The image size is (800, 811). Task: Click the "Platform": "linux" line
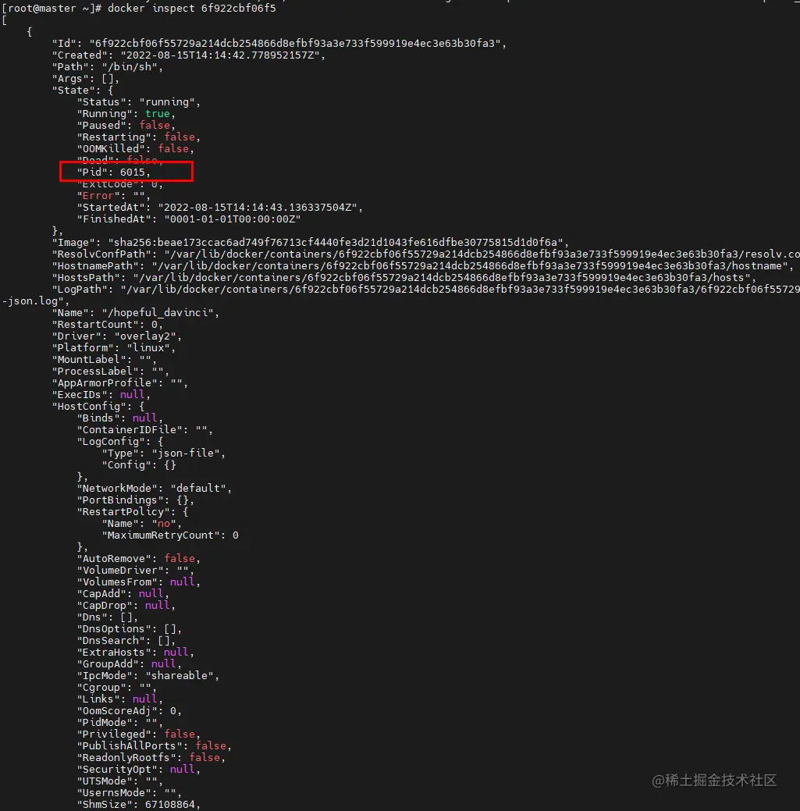click(114, 348)
